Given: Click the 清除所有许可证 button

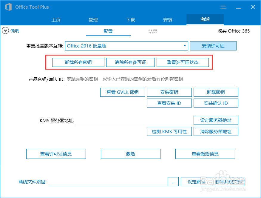Looking at the screenshot, I should pos(131,62).
